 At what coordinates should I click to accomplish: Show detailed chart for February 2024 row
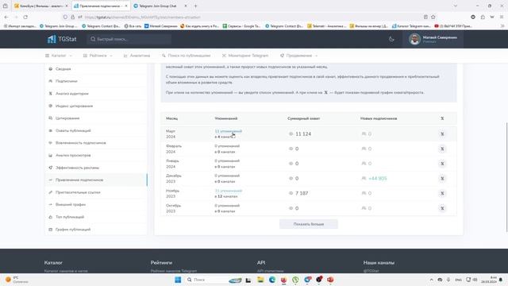point(442,149)
